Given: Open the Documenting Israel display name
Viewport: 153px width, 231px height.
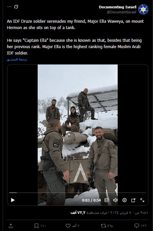Looking at the screenshot, I should (x=117, y=7).
